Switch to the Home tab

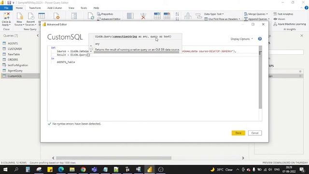coord(19,8)
